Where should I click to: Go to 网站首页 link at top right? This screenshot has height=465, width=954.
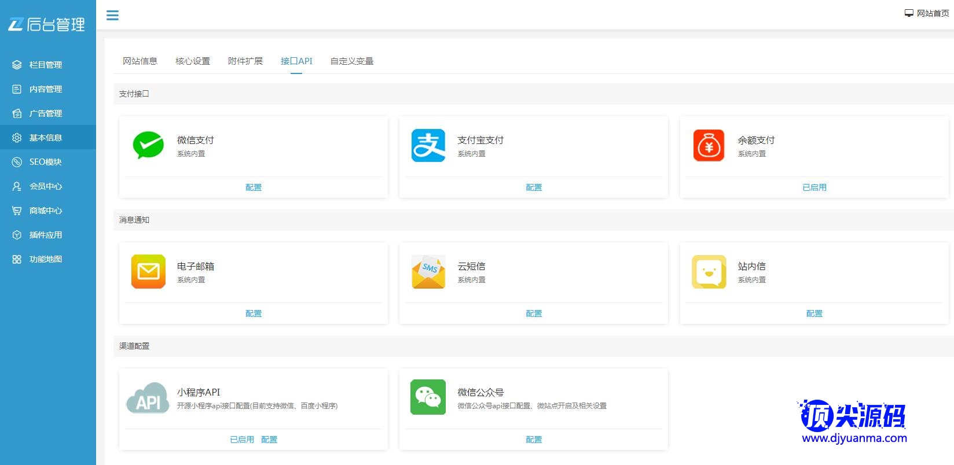927,13
